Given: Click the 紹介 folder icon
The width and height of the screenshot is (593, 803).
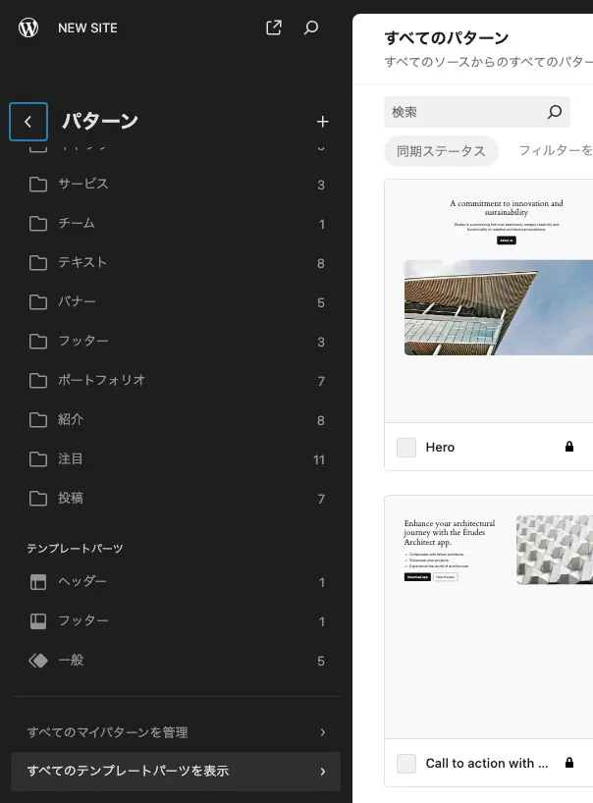Looking at the screenshot, I should click(x=38, y=420).
